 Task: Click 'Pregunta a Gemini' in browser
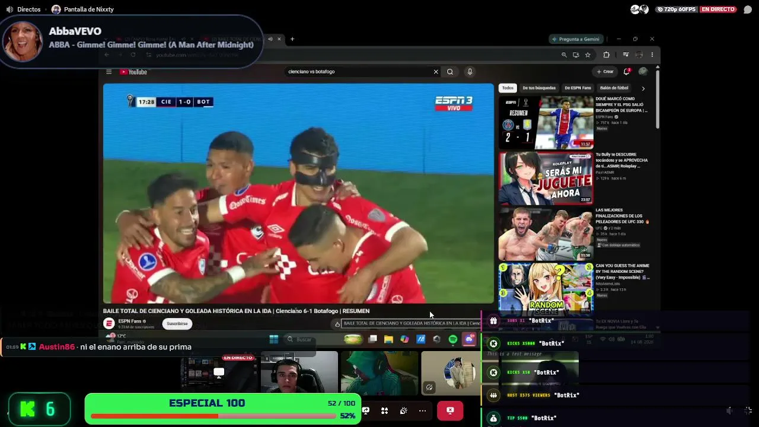576,39
